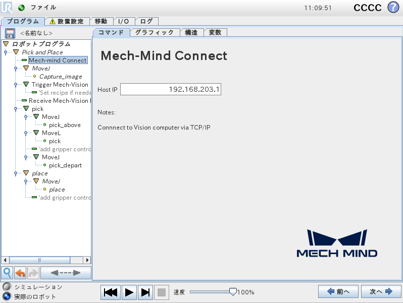
Task: Collapse Trigger Mech-Vision node
Action: (x=26, y=84)
